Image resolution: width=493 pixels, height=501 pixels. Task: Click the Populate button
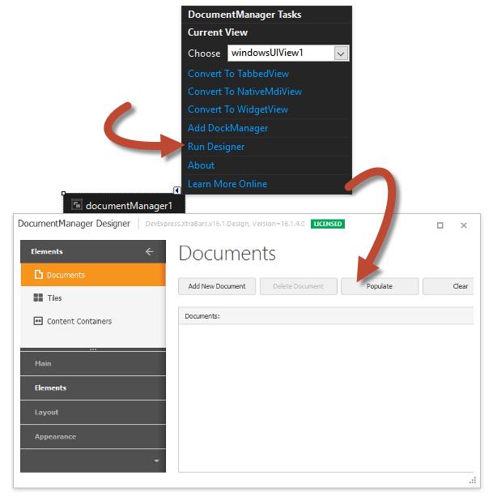[x=380, y=286]
